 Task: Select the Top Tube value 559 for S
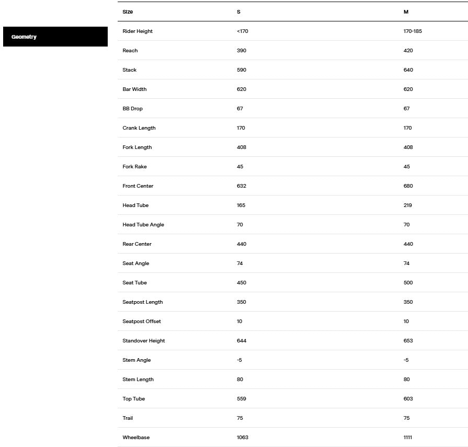coord(241,399)
